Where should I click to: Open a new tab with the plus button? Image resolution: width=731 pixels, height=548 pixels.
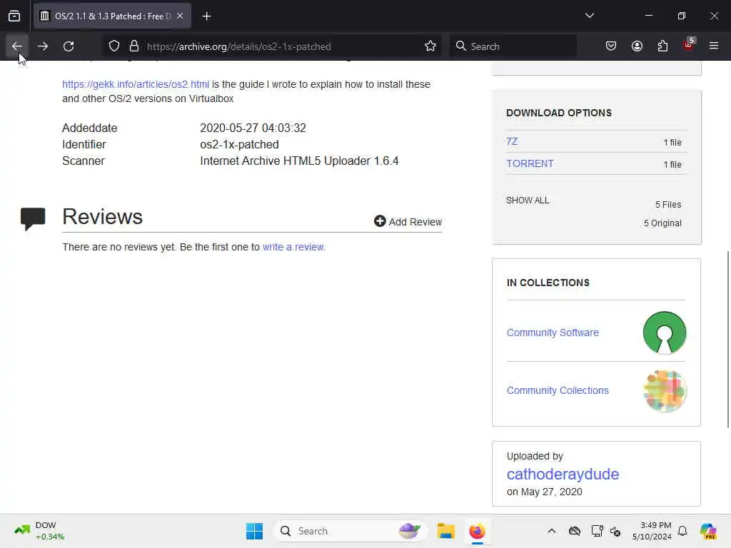point(206,16)
